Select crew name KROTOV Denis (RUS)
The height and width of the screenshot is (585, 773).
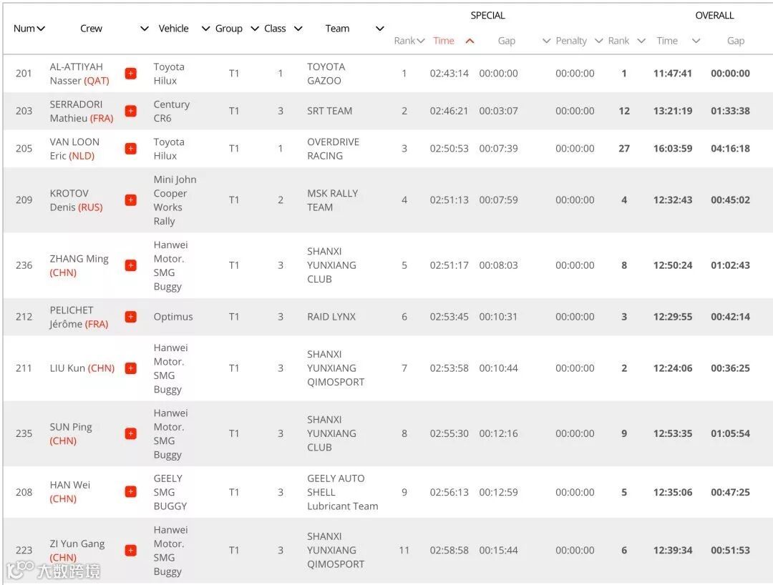pos(76,200)
